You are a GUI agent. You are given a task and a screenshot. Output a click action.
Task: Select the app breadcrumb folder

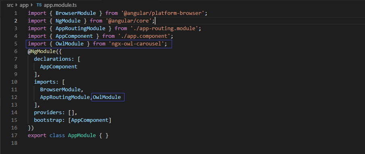(24, 5)
